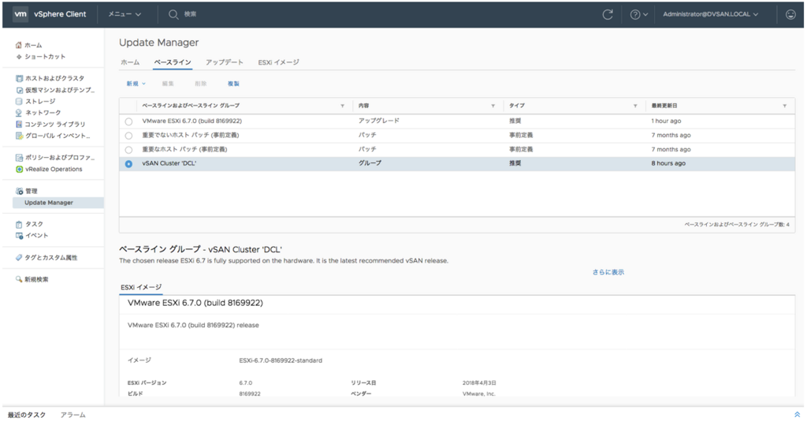Select 重要なホスト パッチ radio button
This screenshot has width=807, height=425.
point(128,150)
